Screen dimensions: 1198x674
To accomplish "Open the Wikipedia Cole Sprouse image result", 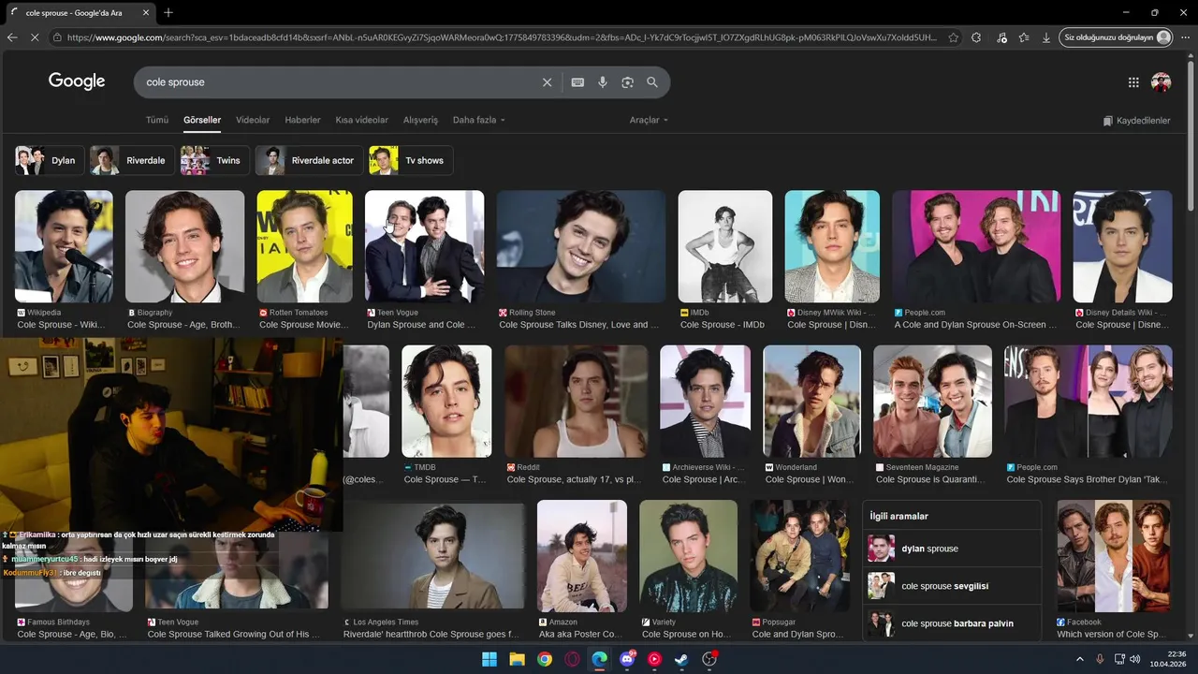I will pyautogui.click(x=64, y=246).
